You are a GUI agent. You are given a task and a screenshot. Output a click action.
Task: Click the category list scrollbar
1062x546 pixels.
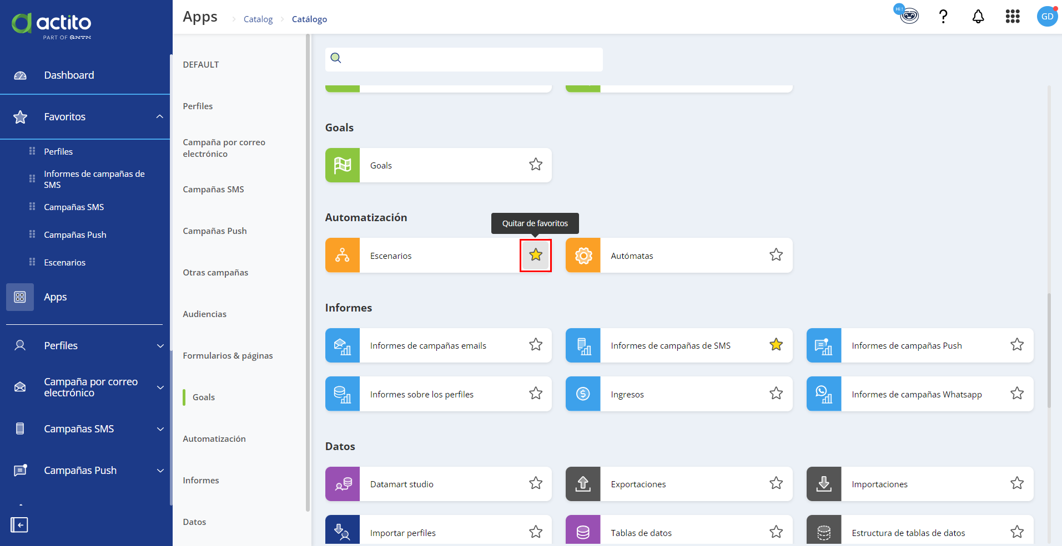tap(308, 273)
